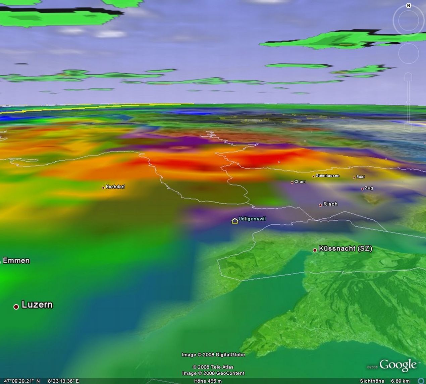
Task: Click the Sichthöhe eye altitude readout
Action: point(384,381)
